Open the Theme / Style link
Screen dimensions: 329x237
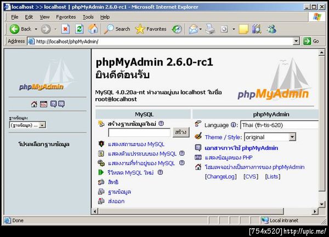coord(223,137)
